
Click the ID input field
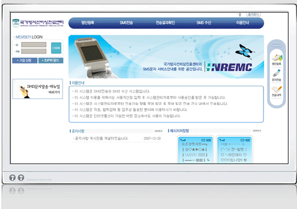tap(34, 45)
